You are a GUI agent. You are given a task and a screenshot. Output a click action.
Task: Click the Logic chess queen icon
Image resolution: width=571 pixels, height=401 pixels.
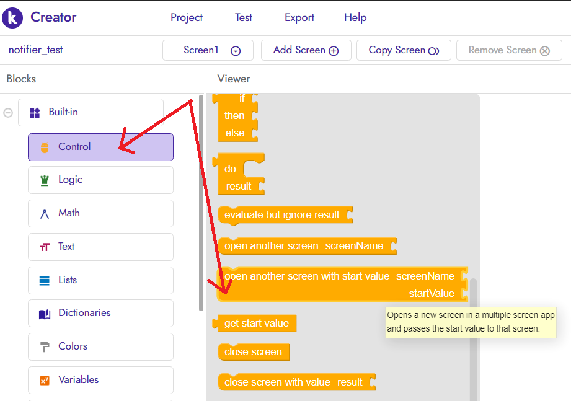[x=44, y=180]
